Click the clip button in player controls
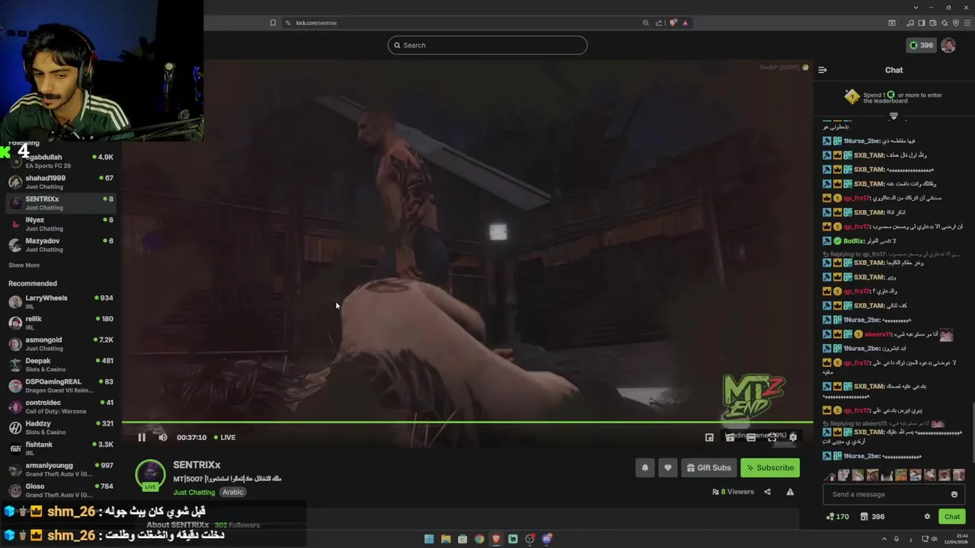The width and height of the screenshot is (975, 548). coord(730,437)
